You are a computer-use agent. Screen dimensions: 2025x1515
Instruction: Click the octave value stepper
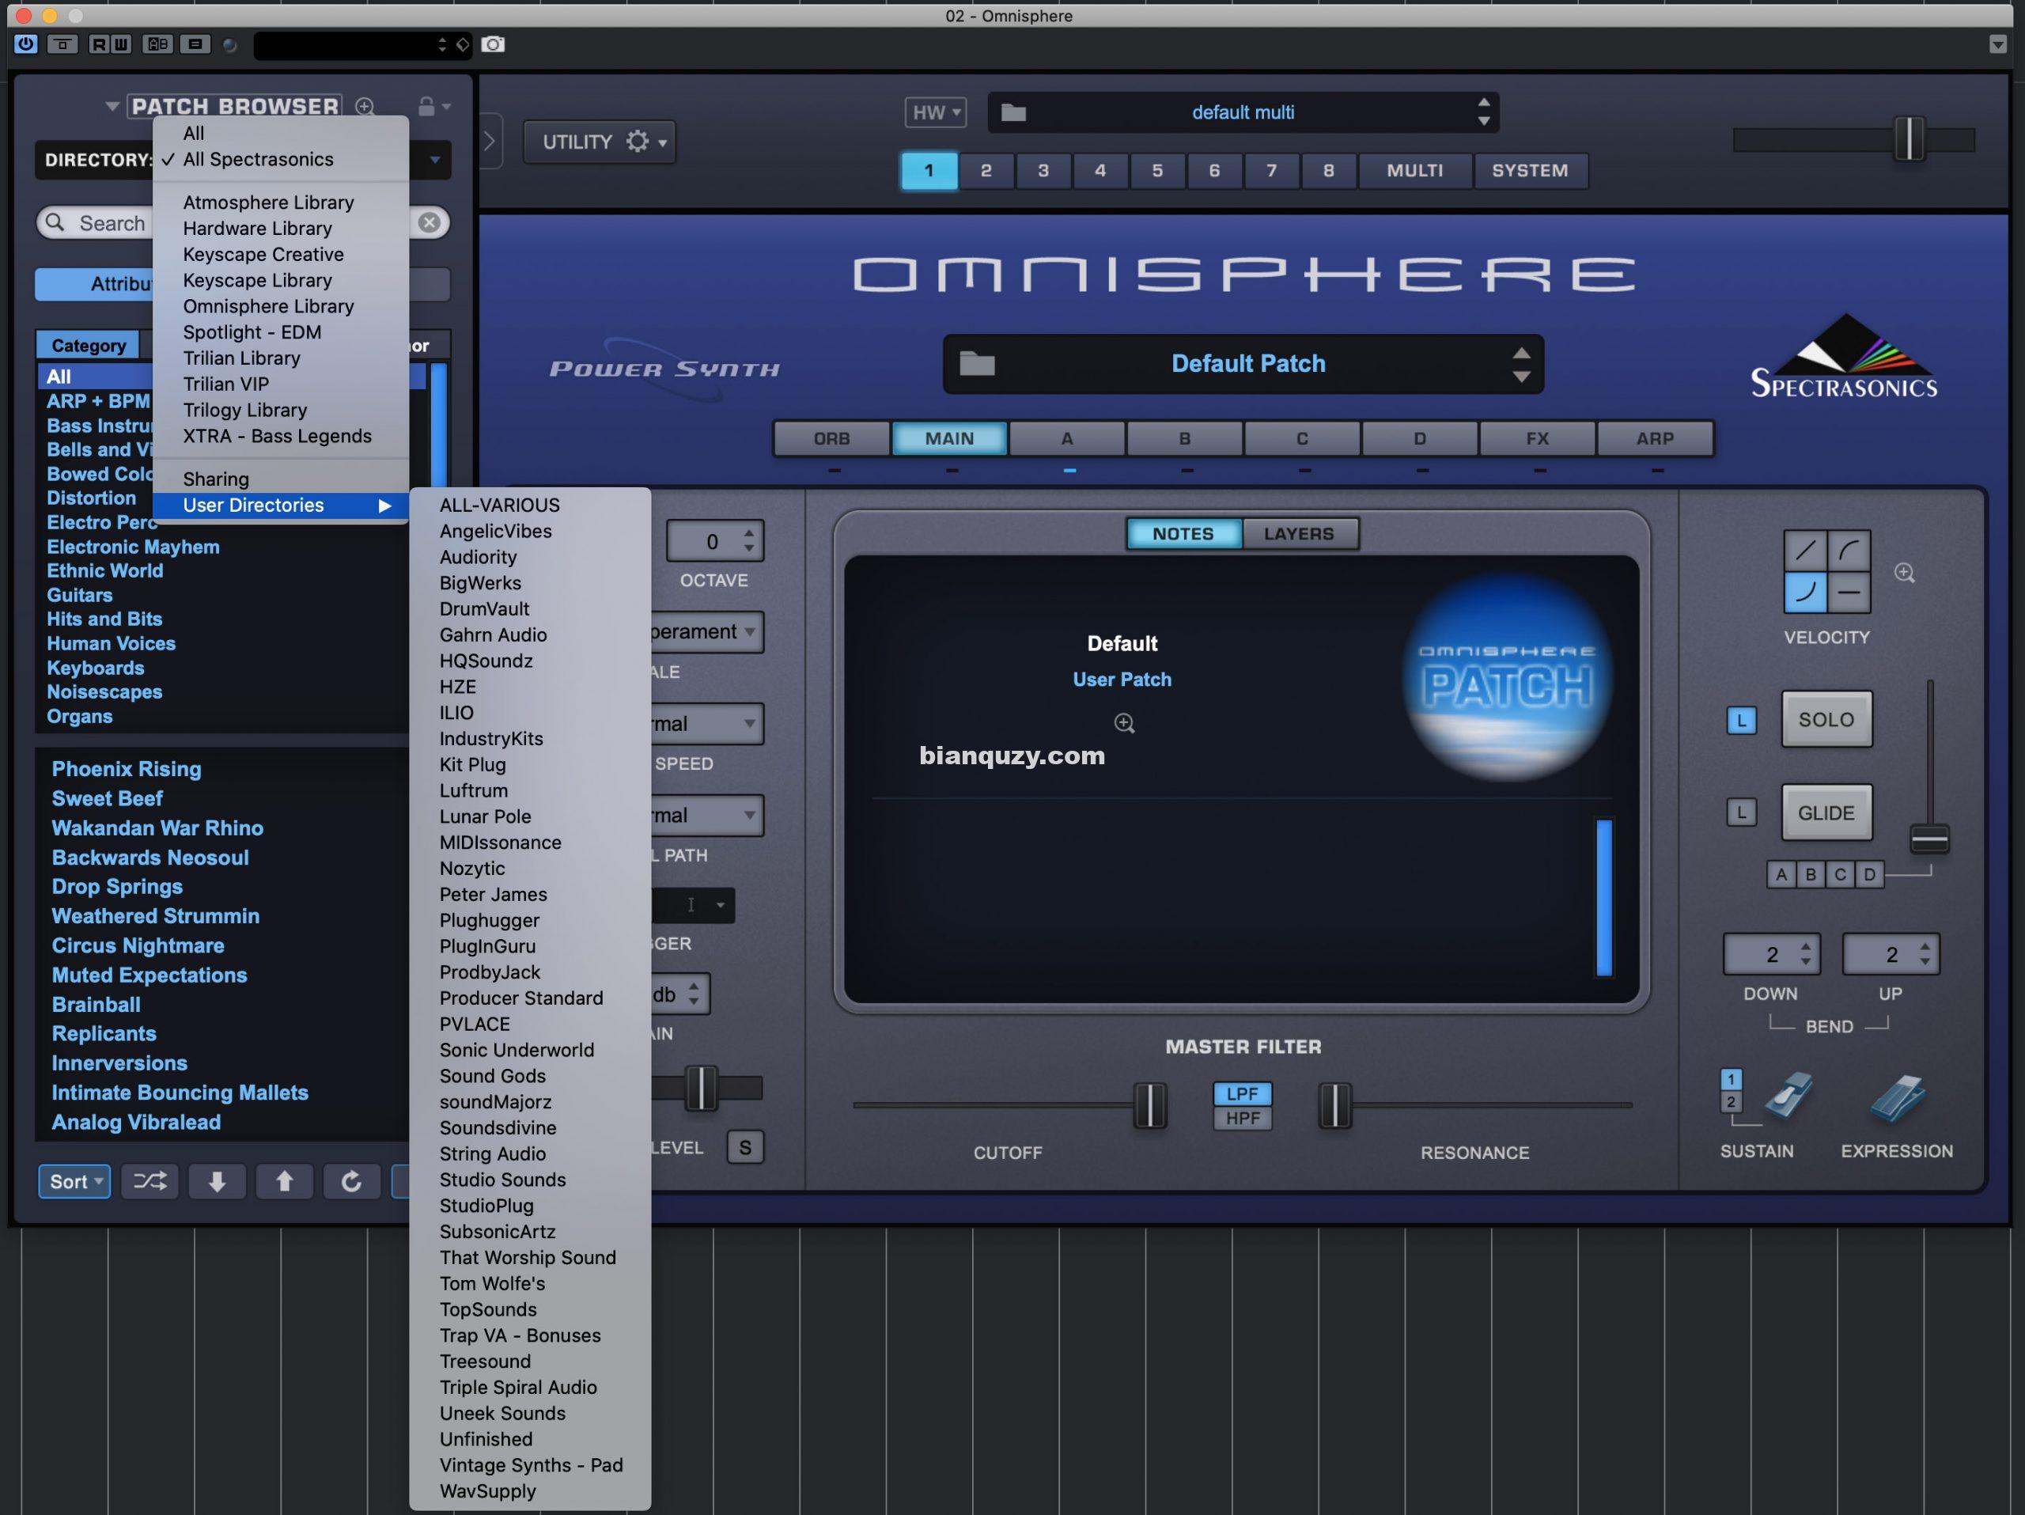point(749,541)
